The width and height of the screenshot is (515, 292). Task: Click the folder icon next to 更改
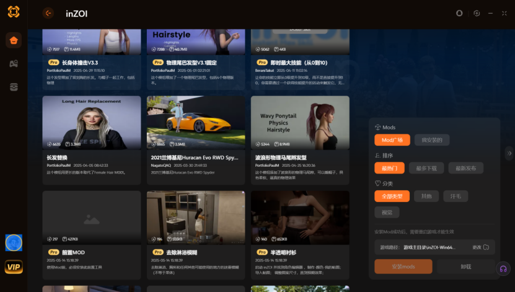pos(486,247)
